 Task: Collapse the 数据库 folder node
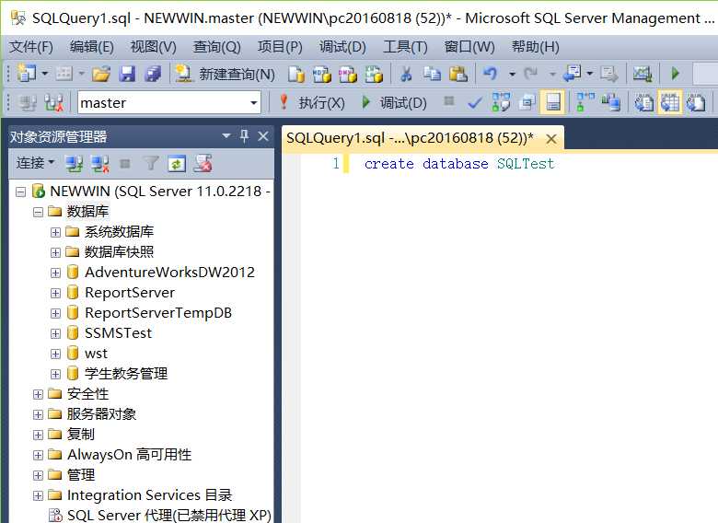coord(38,212)
